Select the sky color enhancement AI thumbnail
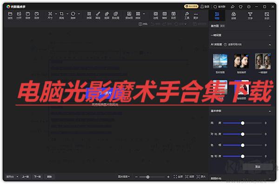The height and width of the screenshot is (184, 279). tap(220, 61)
